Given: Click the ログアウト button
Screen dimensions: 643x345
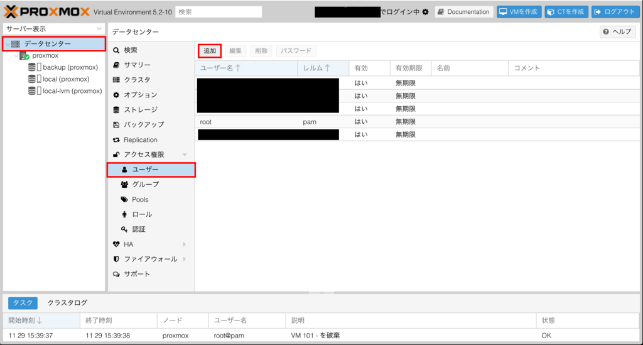Looking at the screenshot, I should pyautogui.click(x=615, y=12).
